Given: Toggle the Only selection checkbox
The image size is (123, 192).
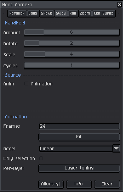Looking at the screenshot, I should click(41, 158).
